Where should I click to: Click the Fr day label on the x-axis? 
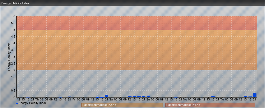pos(74,100)
